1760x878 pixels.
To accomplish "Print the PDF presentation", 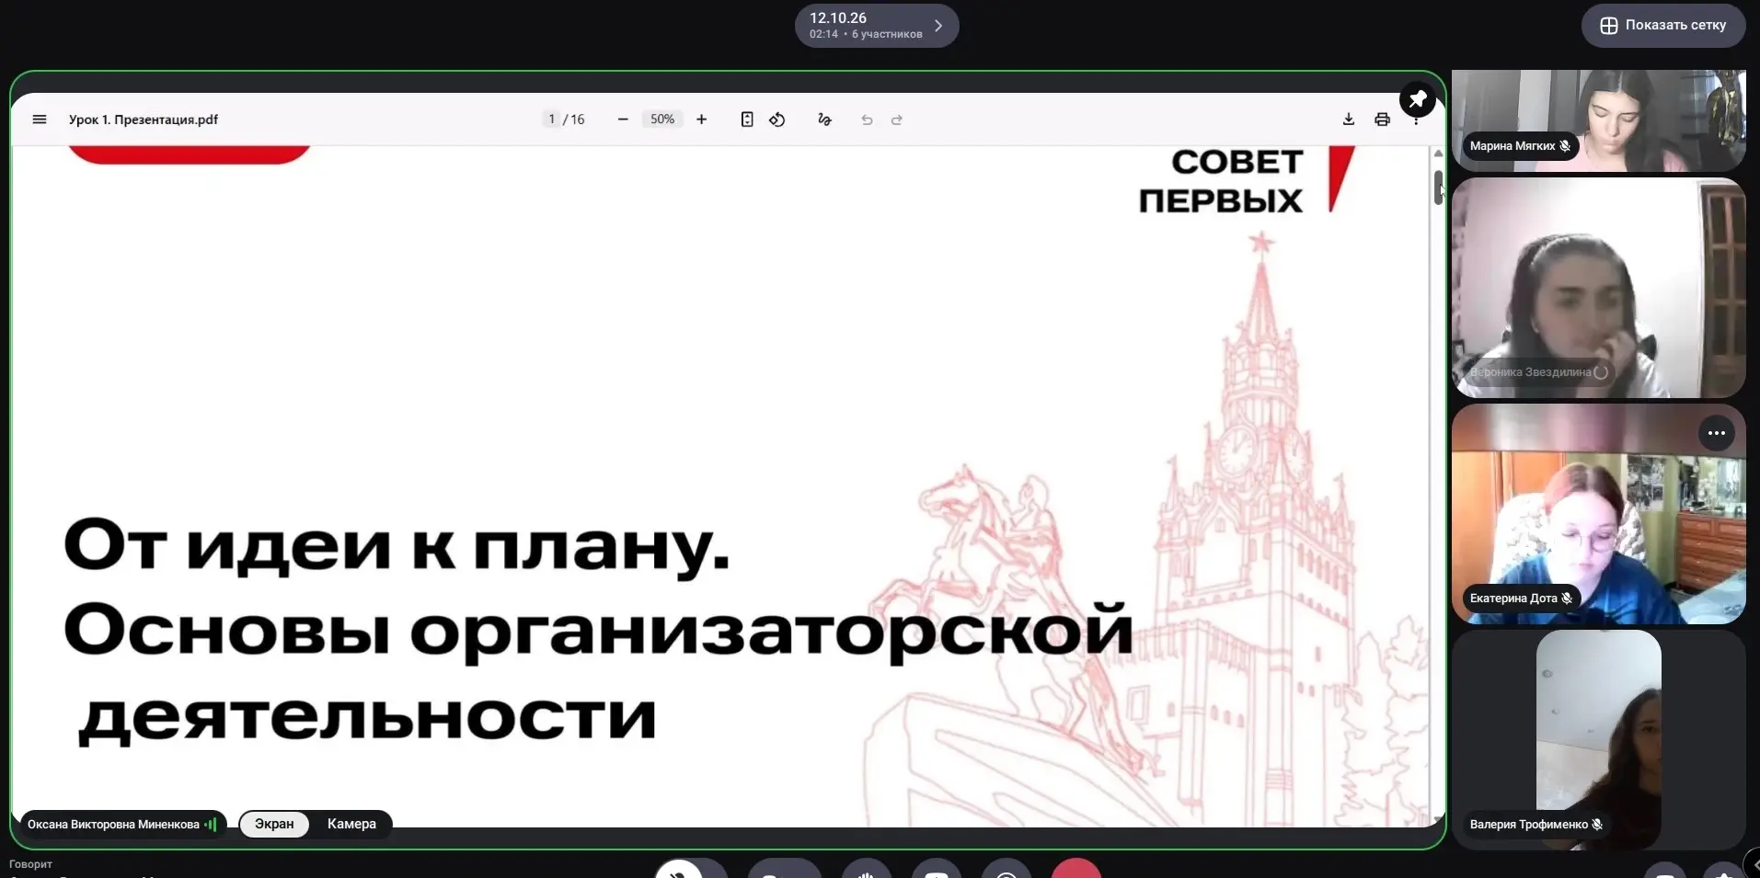I will tap(1382, 120).
